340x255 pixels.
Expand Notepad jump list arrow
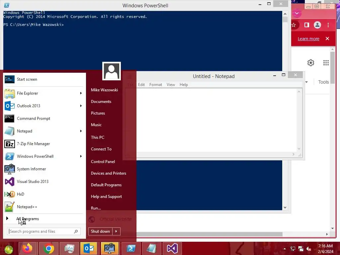(x=81, y=131)
